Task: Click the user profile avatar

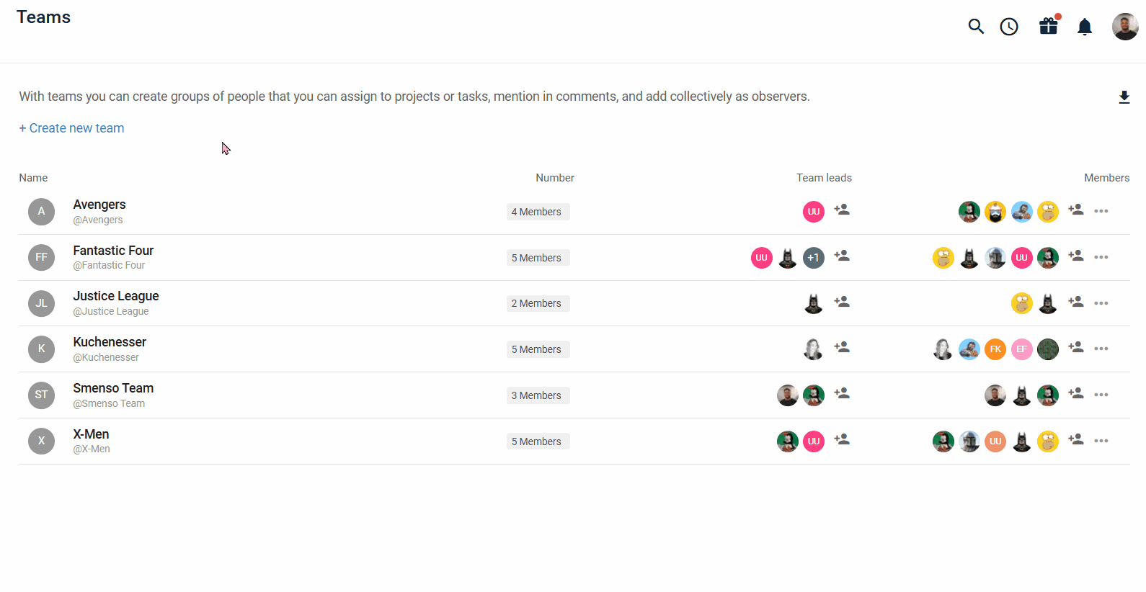Action: tap(1124, 27)
